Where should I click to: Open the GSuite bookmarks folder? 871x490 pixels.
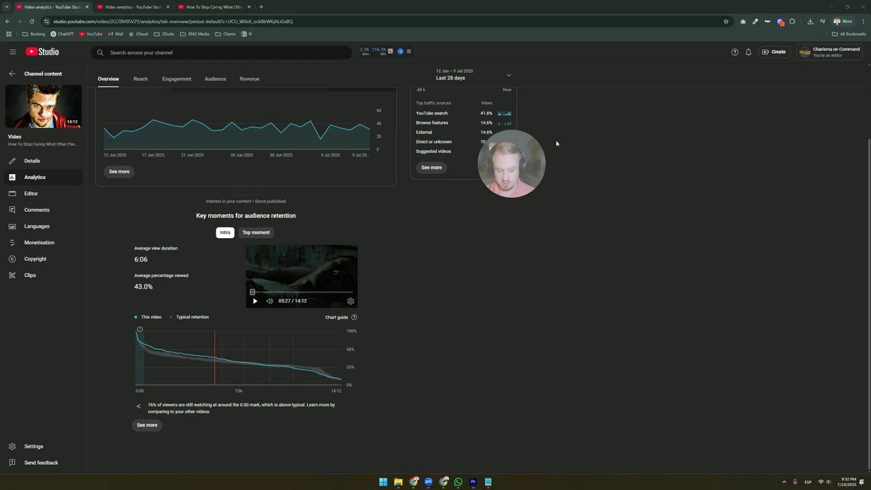click(164, 34)
